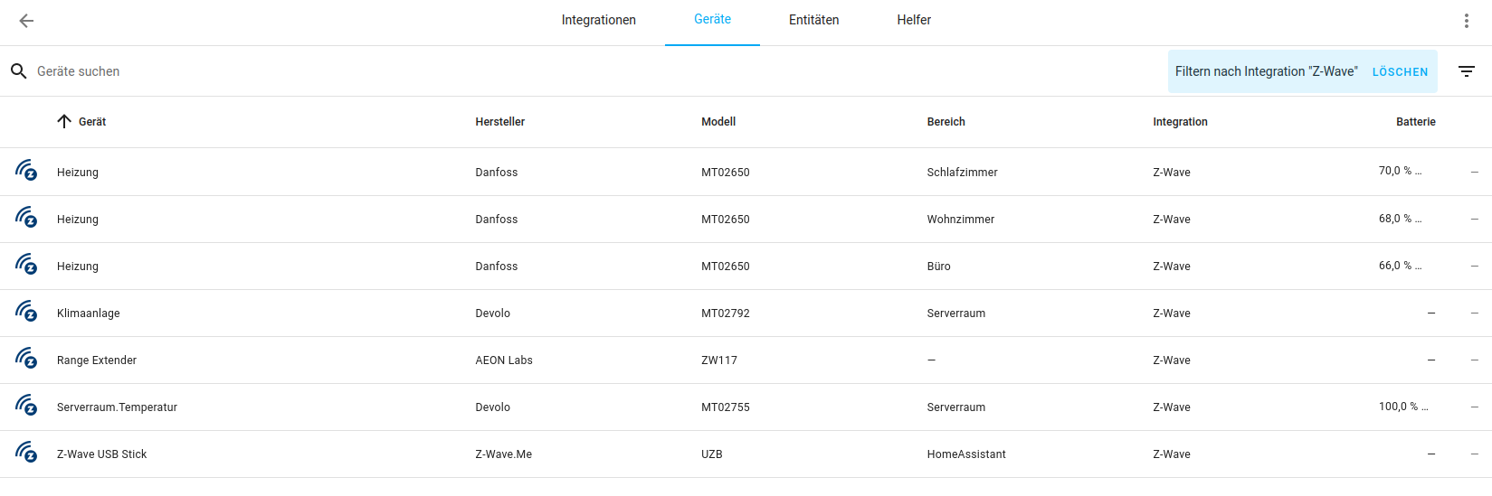Click Z-Wave icon of Range Extender
Image resolution: width=1492 pixels, height=496 pixels.
coord(26,359)
